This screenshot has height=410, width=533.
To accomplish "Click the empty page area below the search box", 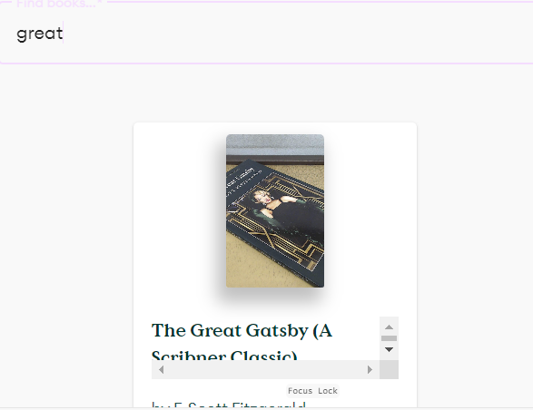I will [267, 93].
